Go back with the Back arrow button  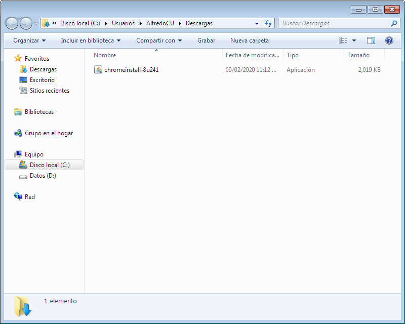click(x=12, y=23)
